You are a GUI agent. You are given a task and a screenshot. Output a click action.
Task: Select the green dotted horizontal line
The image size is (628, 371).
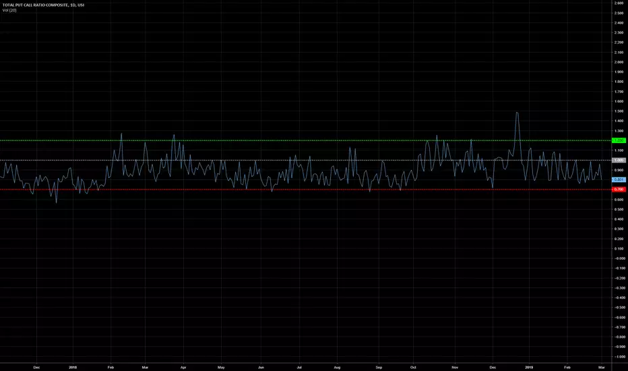point(306,140)
